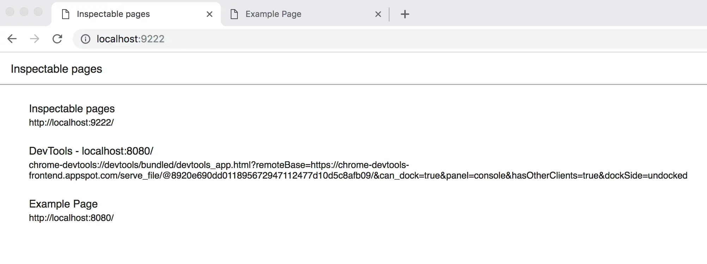Open the DevTools - localhost:8080 target link

pos(91,151)
